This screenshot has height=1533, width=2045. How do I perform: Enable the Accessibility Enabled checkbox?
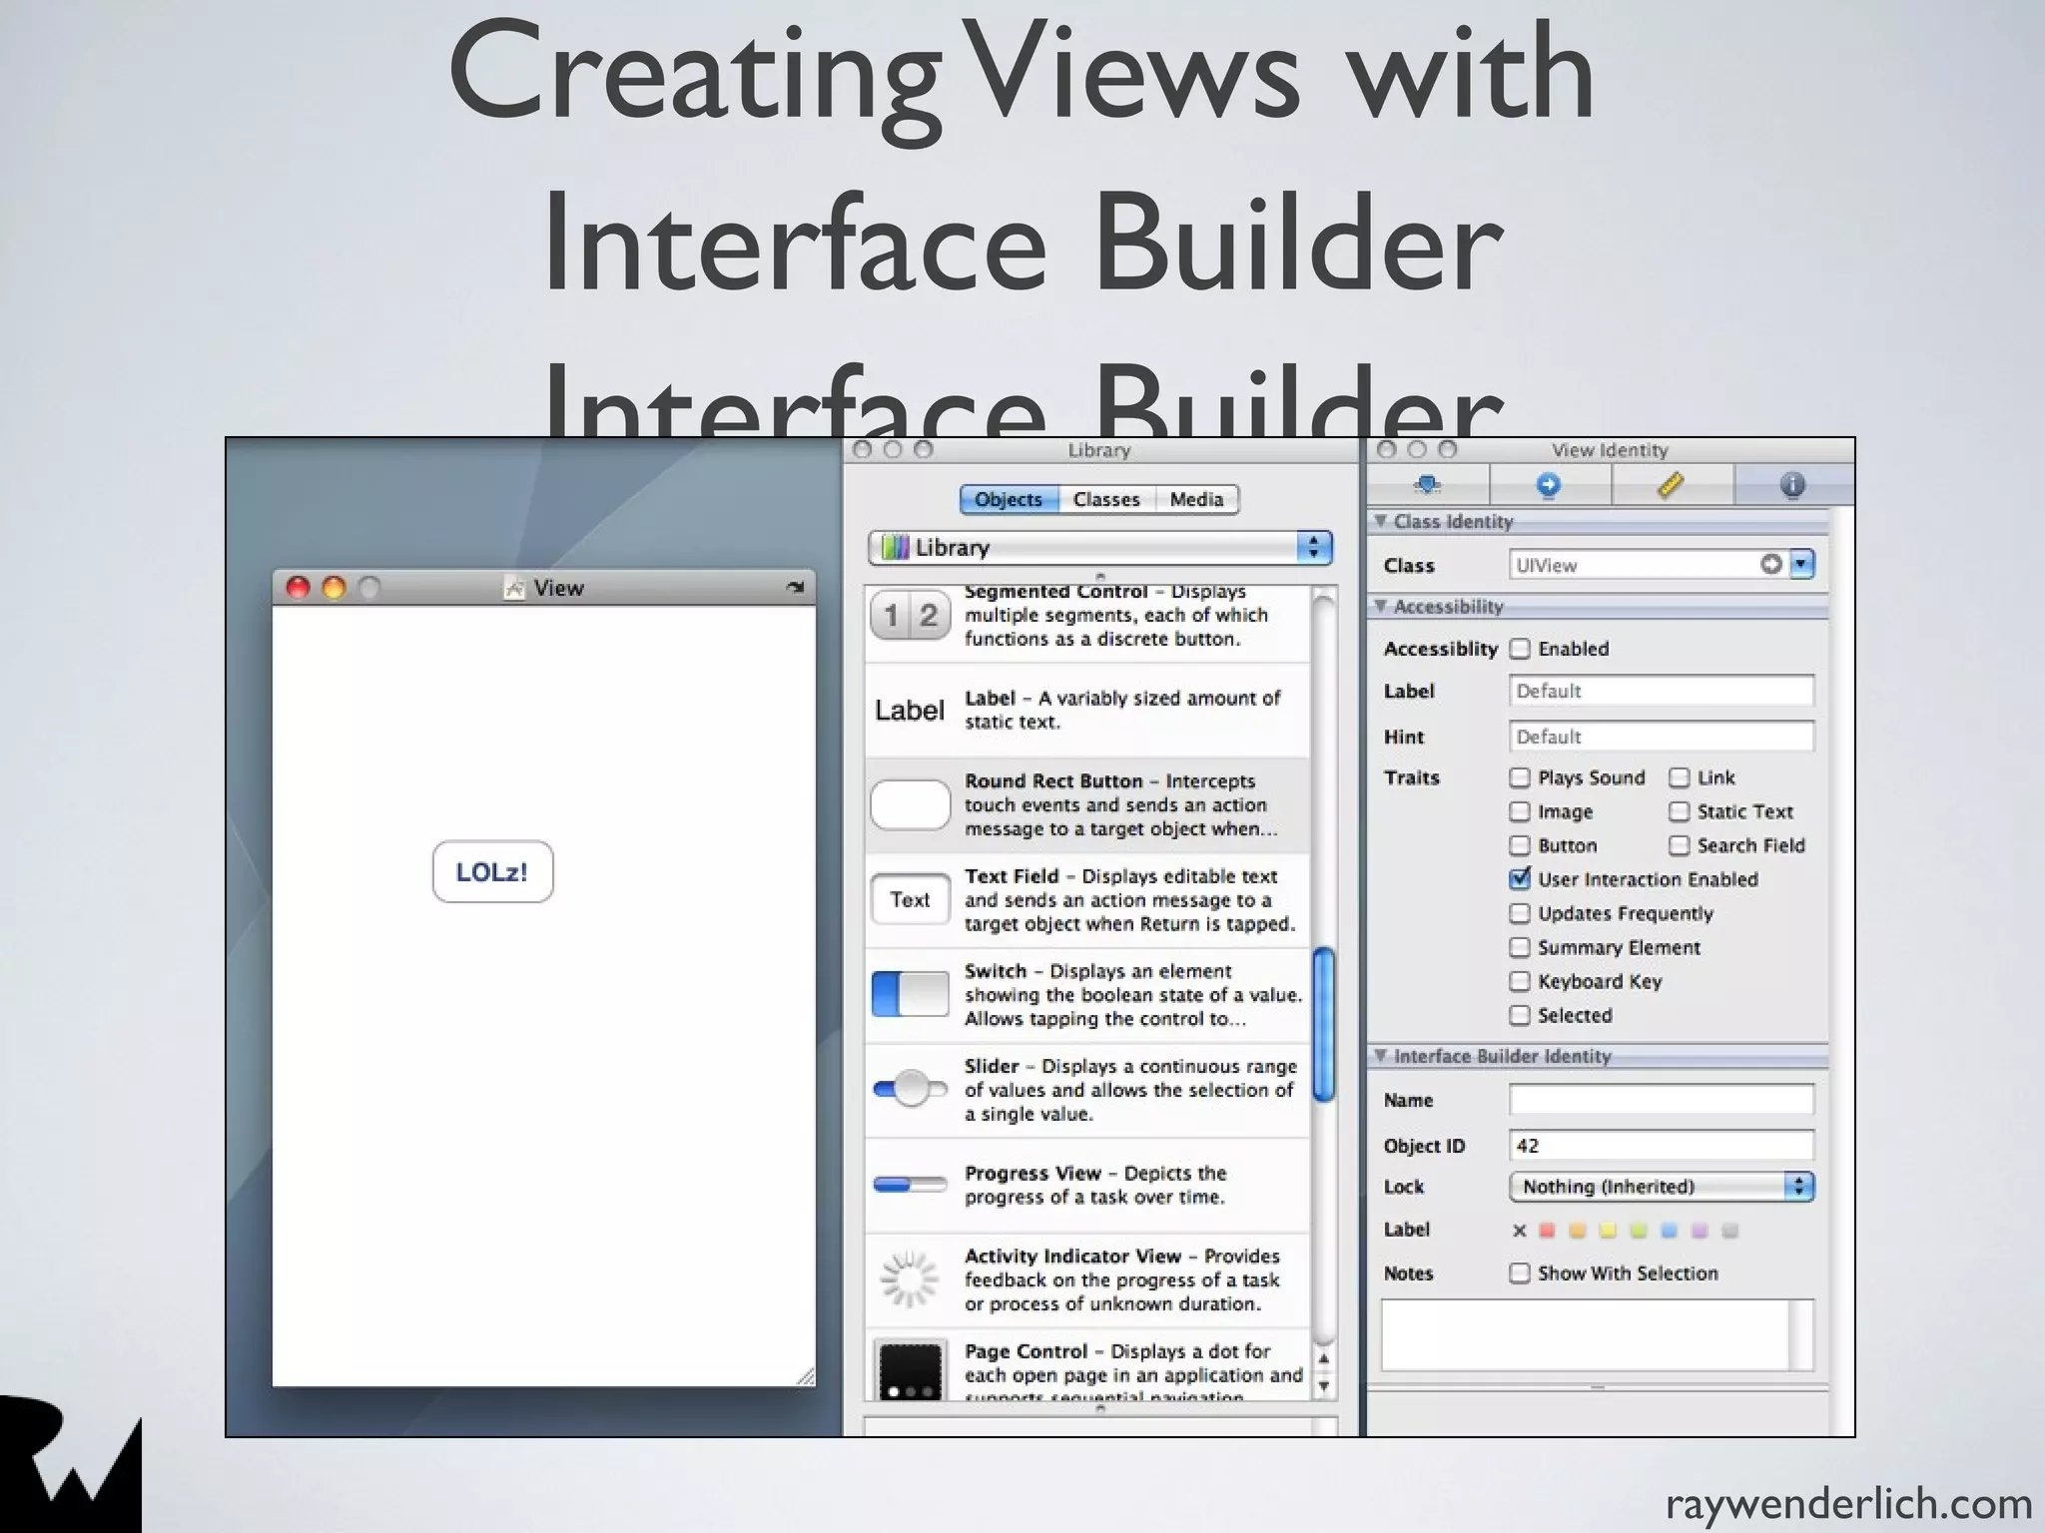pyautogui.click(x=1520, y=649)
